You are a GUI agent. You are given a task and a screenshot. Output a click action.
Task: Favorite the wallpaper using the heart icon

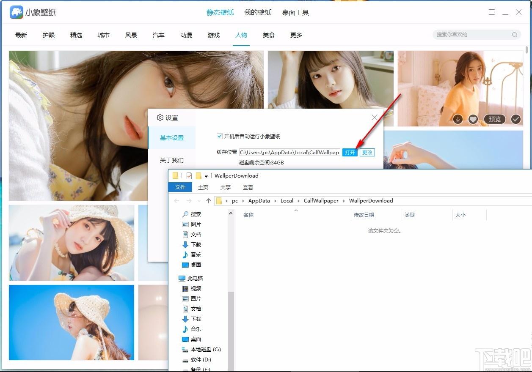(473, 119)
